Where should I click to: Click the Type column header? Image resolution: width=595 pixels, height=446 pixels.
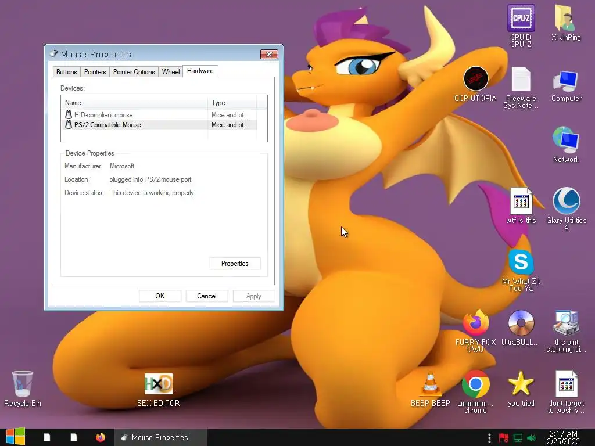tap(232, 103)
